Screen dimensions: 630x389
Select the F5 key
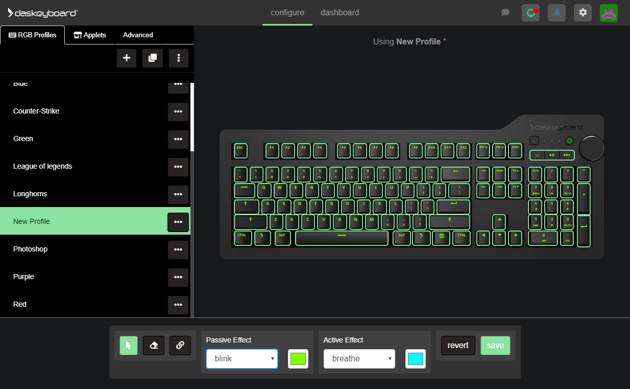coord(344,150)
